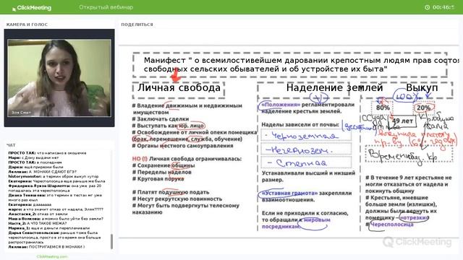The image size is (463, 260).
Task: Click the "ЧАТ" panel header
Action: 11,145
